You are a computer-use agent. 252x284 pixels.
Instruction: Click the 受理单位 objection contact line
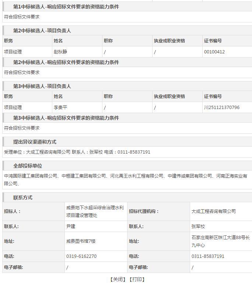point(77,152)
